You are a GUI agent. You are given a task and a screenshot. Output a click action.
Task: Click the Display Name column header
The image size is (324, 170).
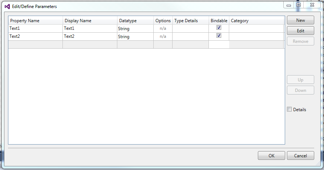click(90, 21)
